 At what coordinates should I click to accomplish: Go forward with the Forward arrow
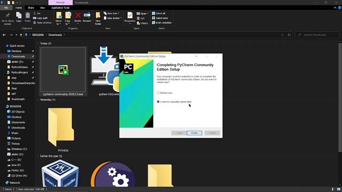11,35
